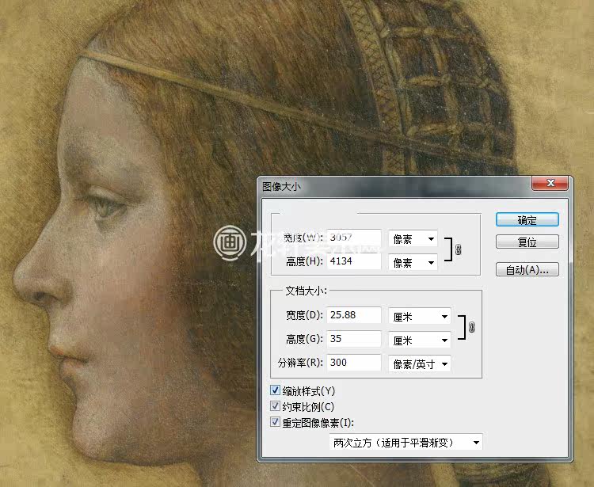Open the 两次立方 resampling method dropdown
The width and height of the screenshot is (594, 487).
(x=406, y=442)
